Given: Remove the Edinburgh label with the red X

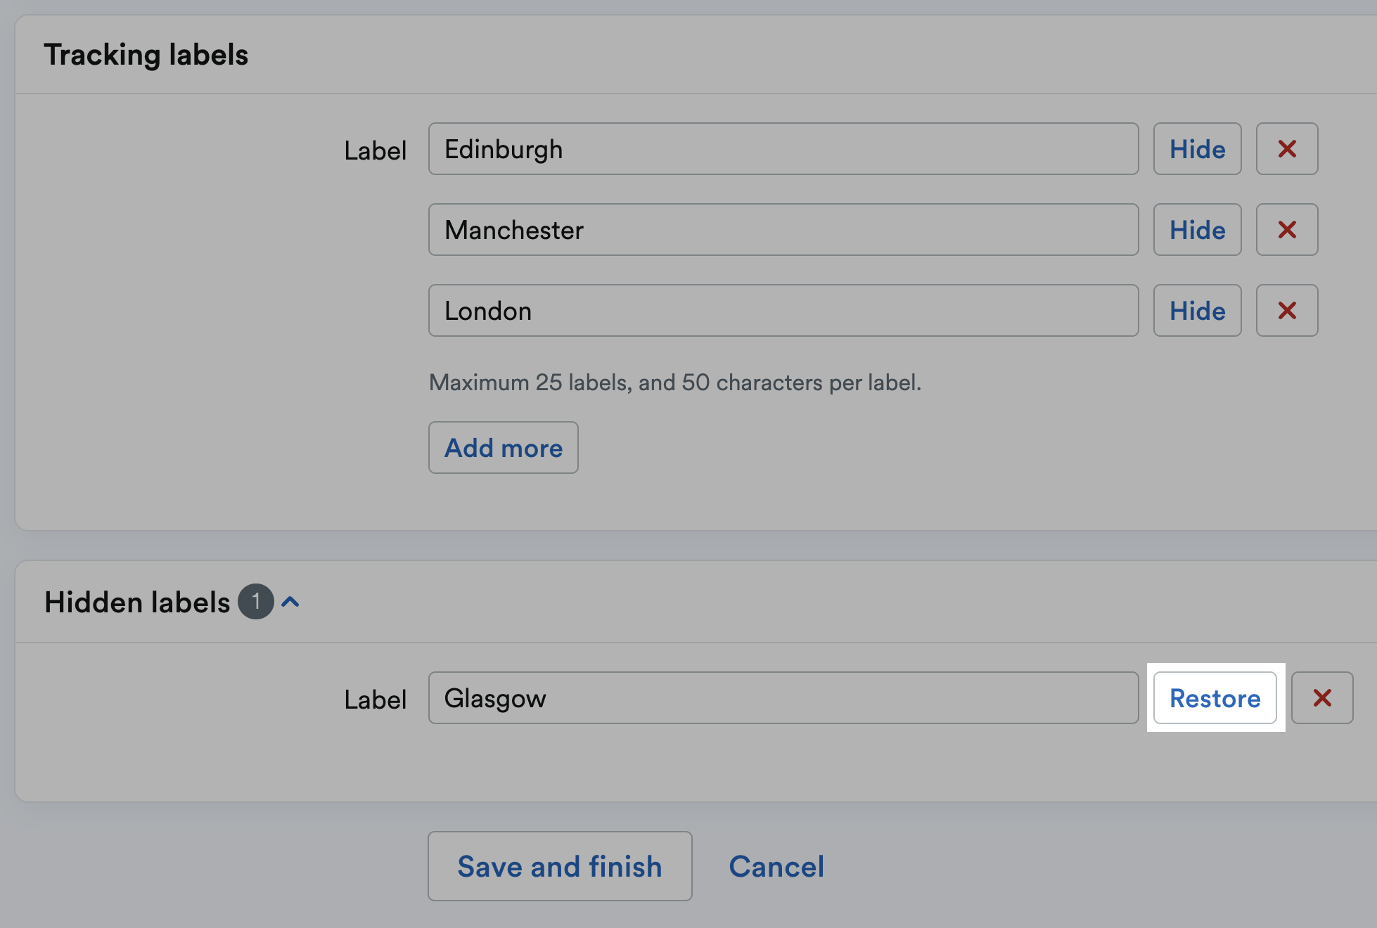Looking at the screenshot, I should [x=1287, y=149].
